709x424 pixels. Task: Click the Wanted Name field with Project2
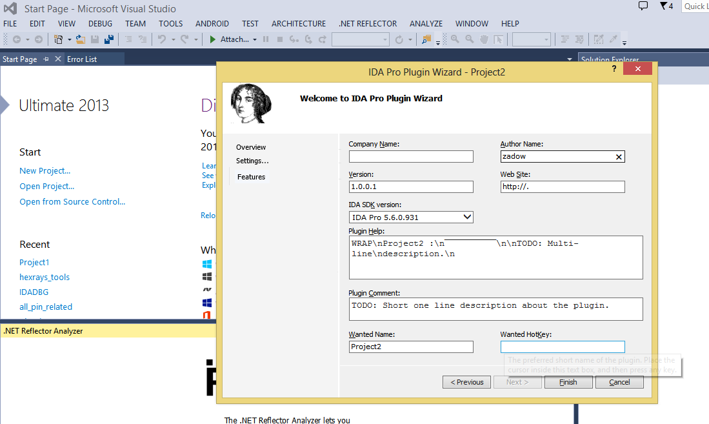coord(411,347)
